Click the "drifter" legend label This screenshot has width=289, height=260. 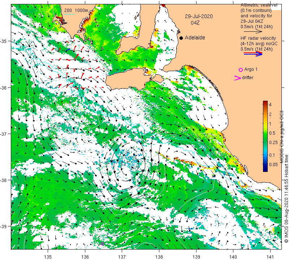point(247,78)
